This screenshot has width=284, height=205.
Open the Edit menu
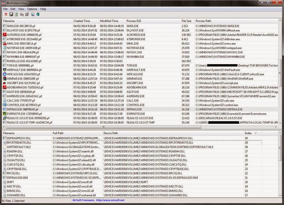13,9
